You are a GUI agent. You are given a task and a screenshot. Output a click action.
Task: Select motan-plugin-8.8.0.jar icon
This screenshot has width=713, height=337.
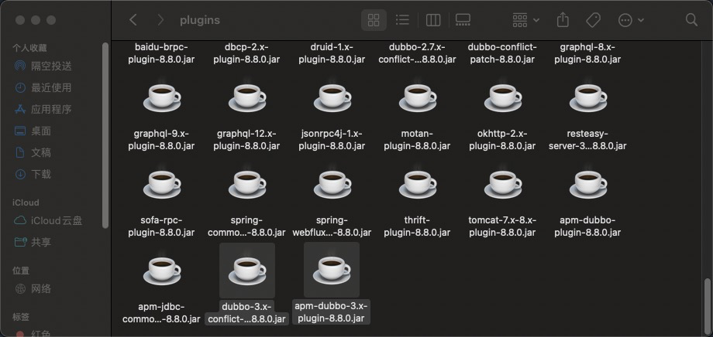coord(417,97)
